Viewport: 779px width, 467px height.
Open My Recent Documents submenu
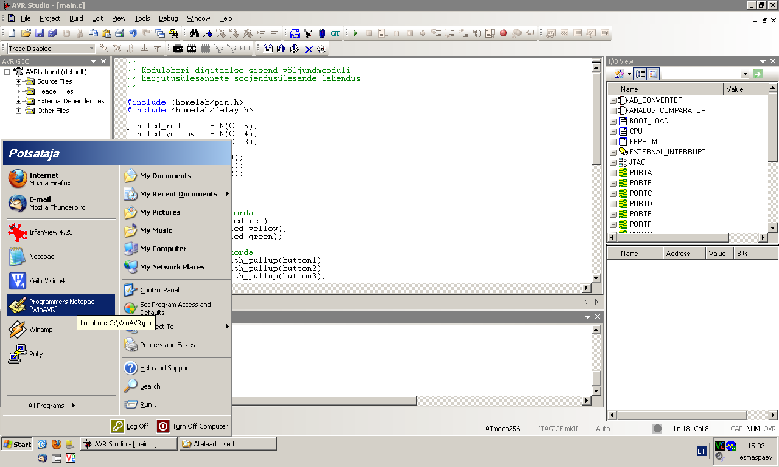coord(178,194)
